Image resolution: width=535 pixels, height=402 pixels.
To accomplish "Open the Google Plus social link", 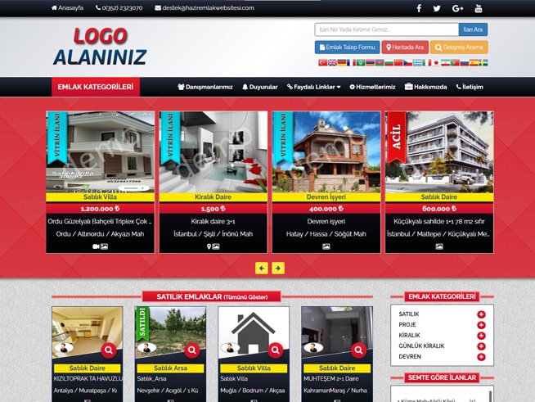I will 457,8.
